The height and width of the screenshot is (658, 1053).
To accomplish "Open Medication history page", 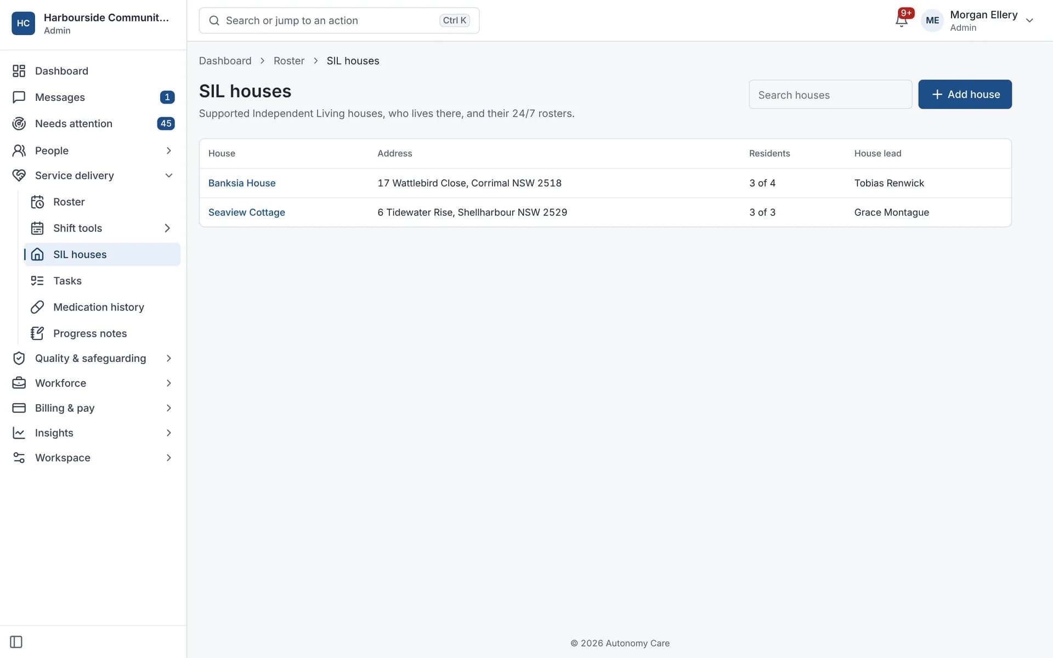I will click(102, 307).
